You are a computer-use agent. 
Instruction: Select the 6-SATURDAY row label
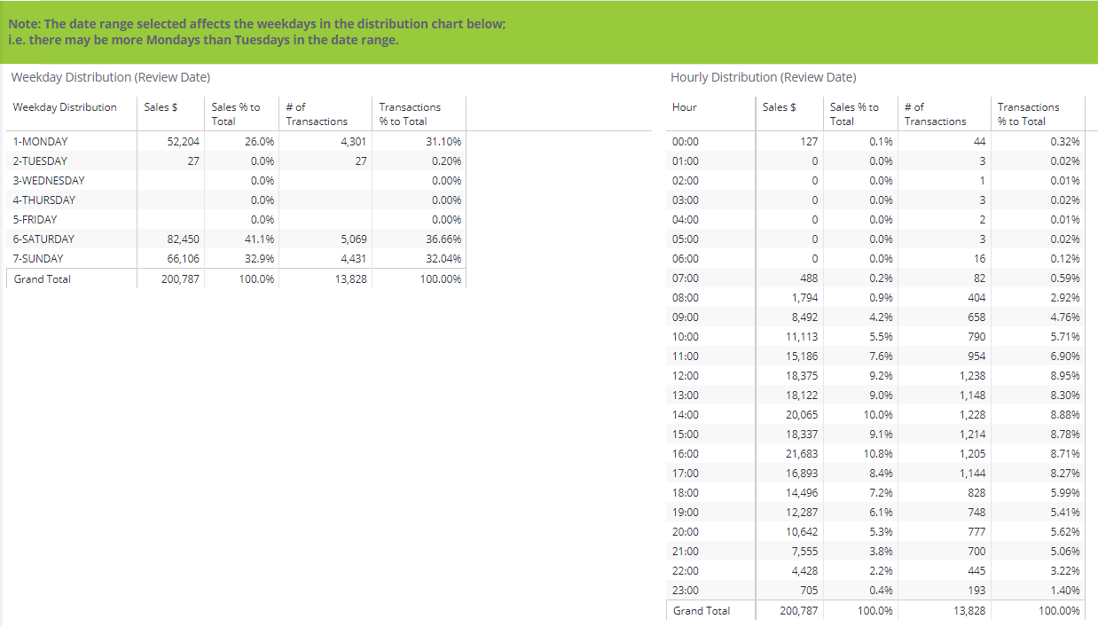(x=43, y=239)
